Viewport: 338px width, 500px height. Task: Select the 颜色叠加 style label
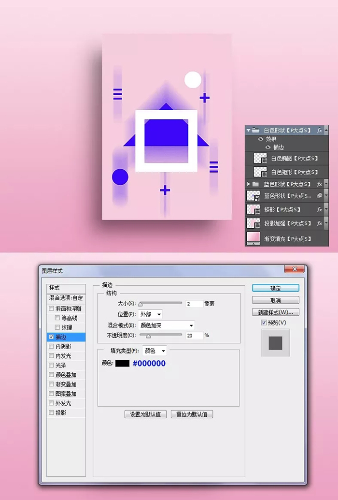click(66, 375)
